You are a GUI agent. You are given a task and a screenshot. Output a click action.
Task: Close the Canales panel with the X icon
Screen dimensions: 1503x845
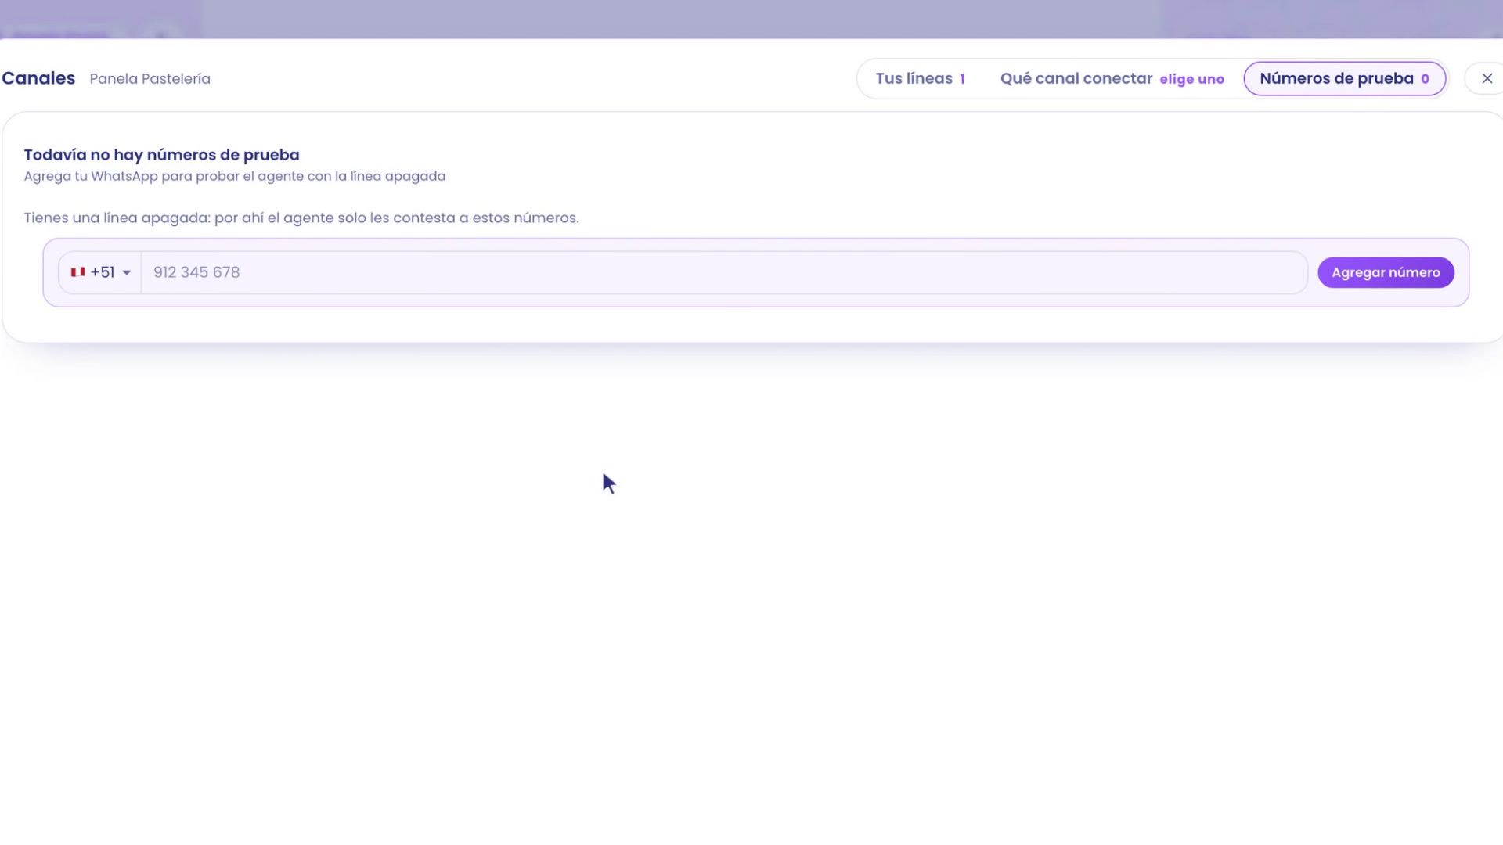(1487, 78)
